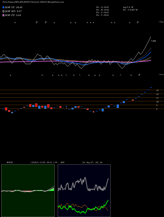
Task: Click the ADX values '(14 day) 47, +65, -24'
Action: click(92, 162)
